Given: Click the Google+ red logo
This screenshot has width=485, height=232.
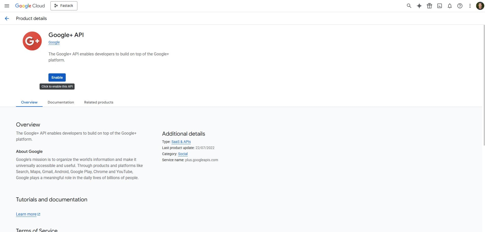Looking at the screenshot, I should pos(32,41).
